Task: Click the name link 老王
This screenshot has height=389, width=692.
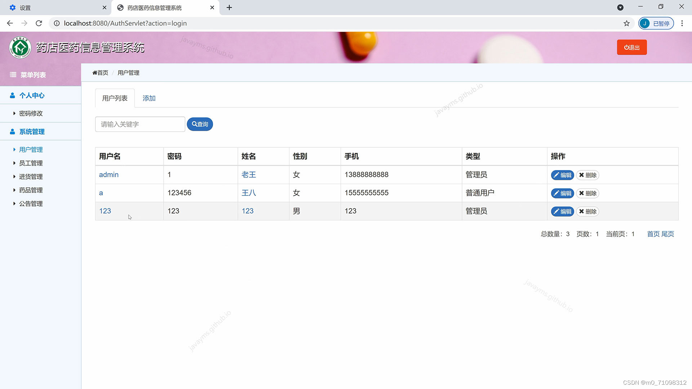Action: [248, 175]
